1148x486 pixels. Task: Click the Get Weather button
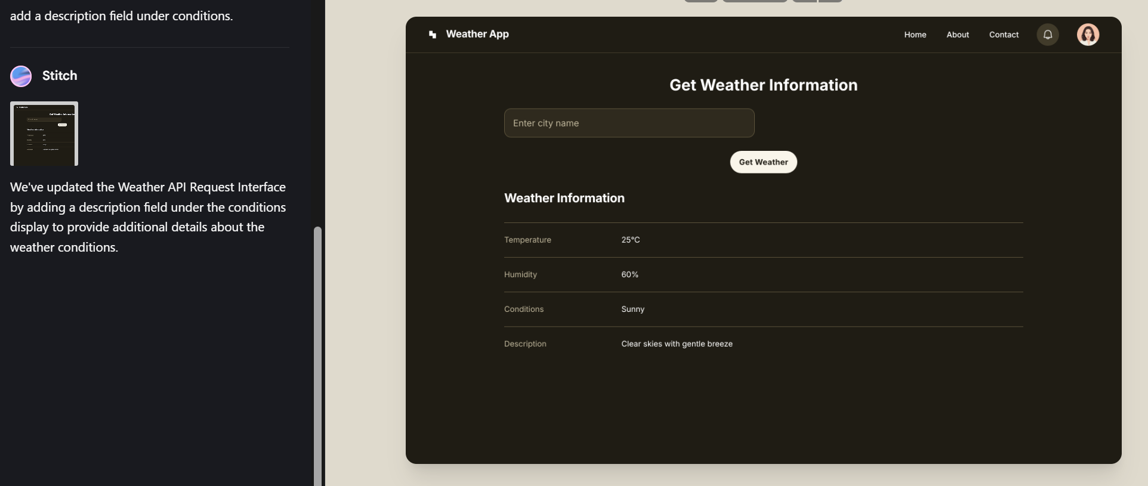click(x=763, y=162)
